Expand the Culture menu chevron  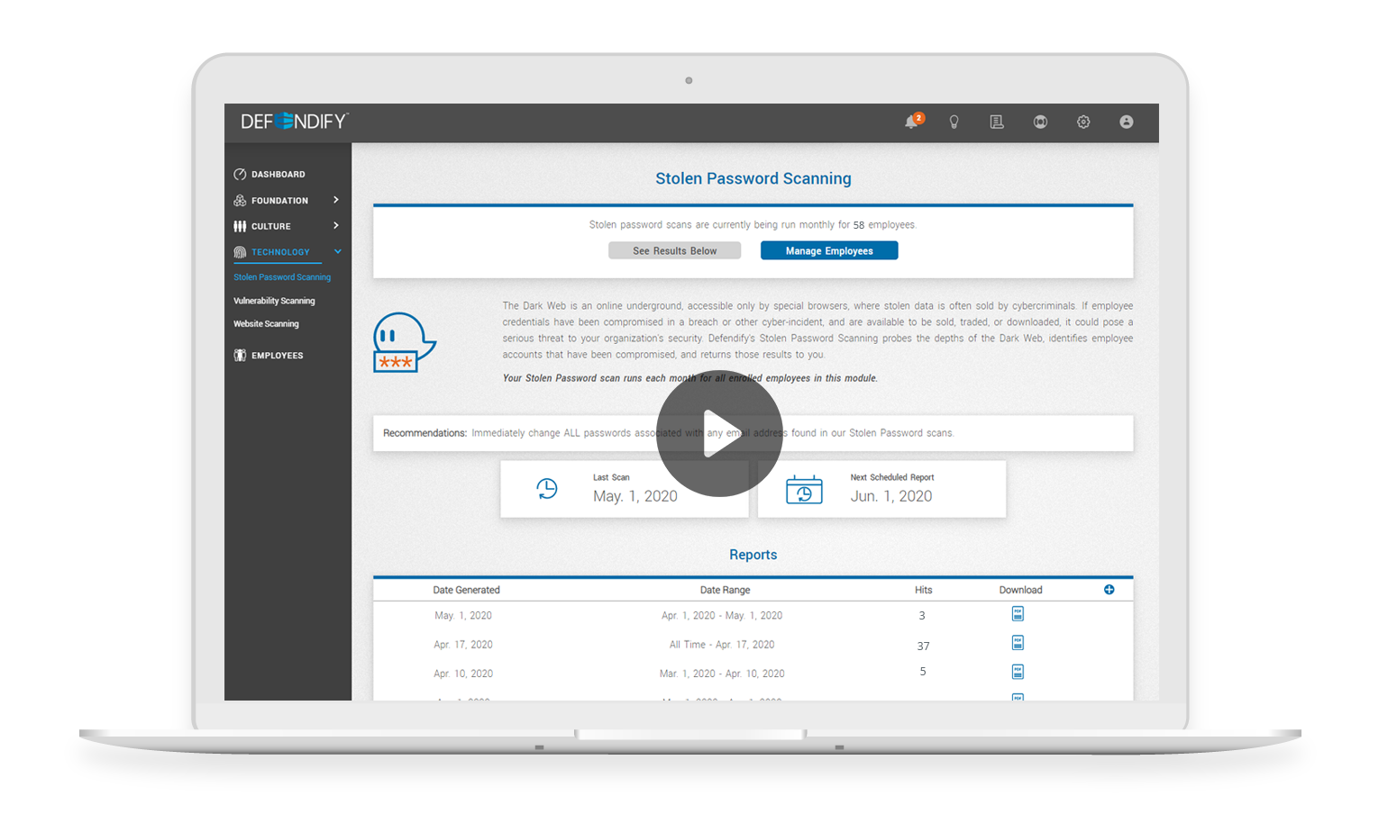(x=336, y=225)
